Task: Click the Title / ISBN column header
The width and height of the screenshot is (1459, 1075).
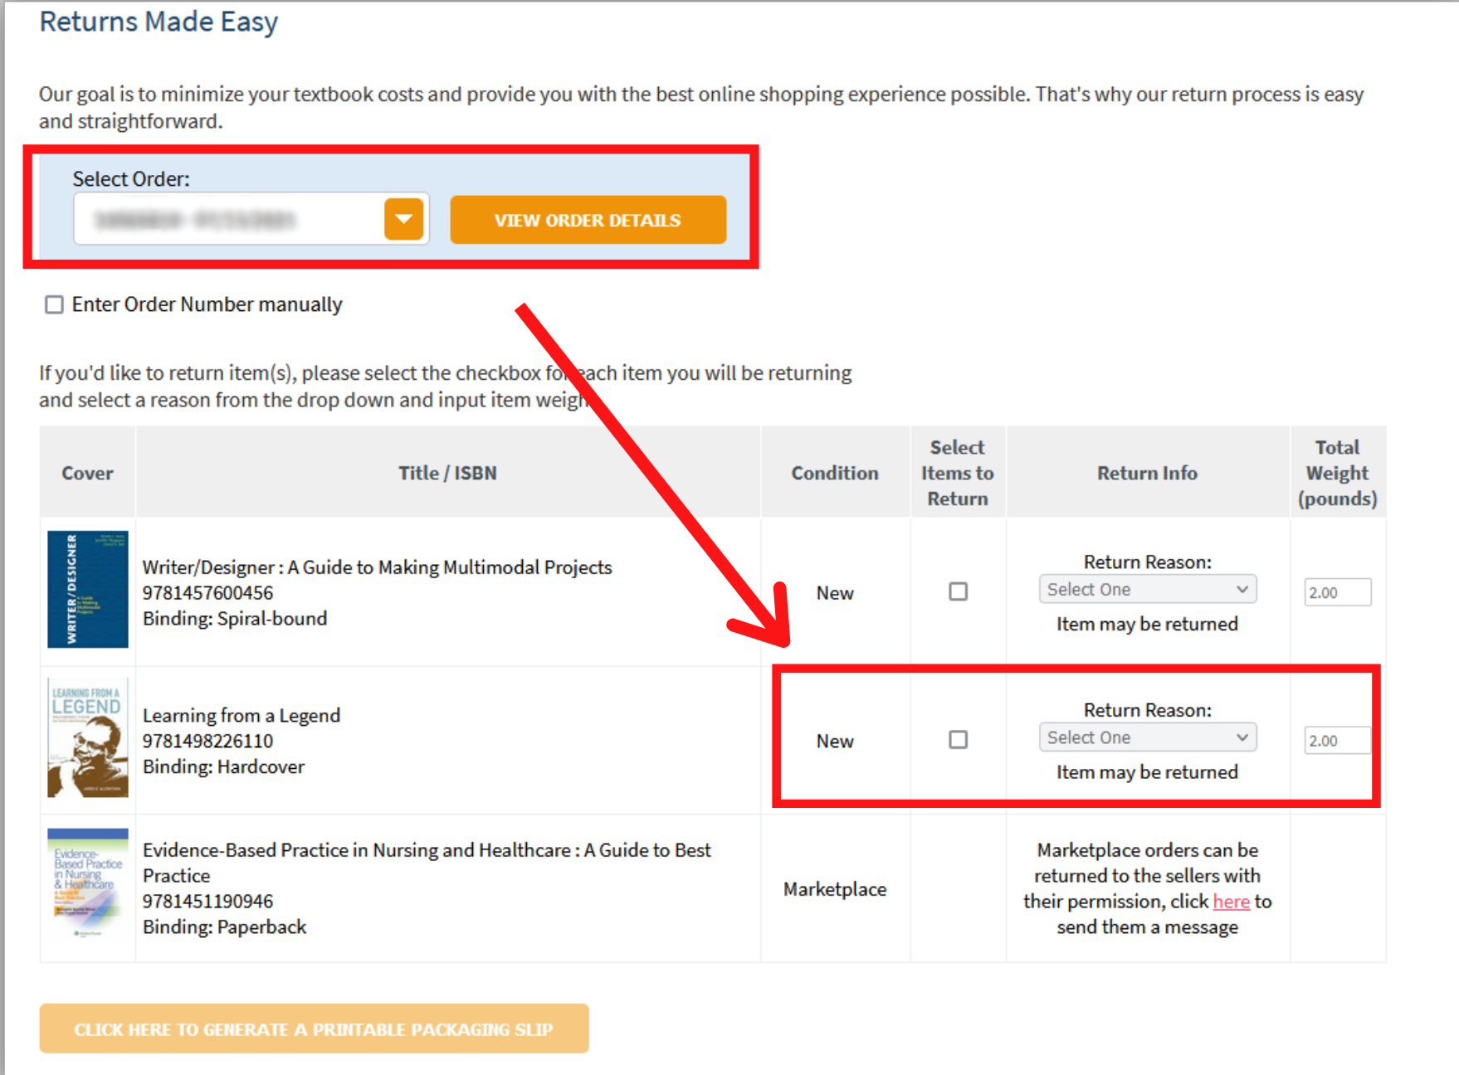Action: [x=447, y=472]
